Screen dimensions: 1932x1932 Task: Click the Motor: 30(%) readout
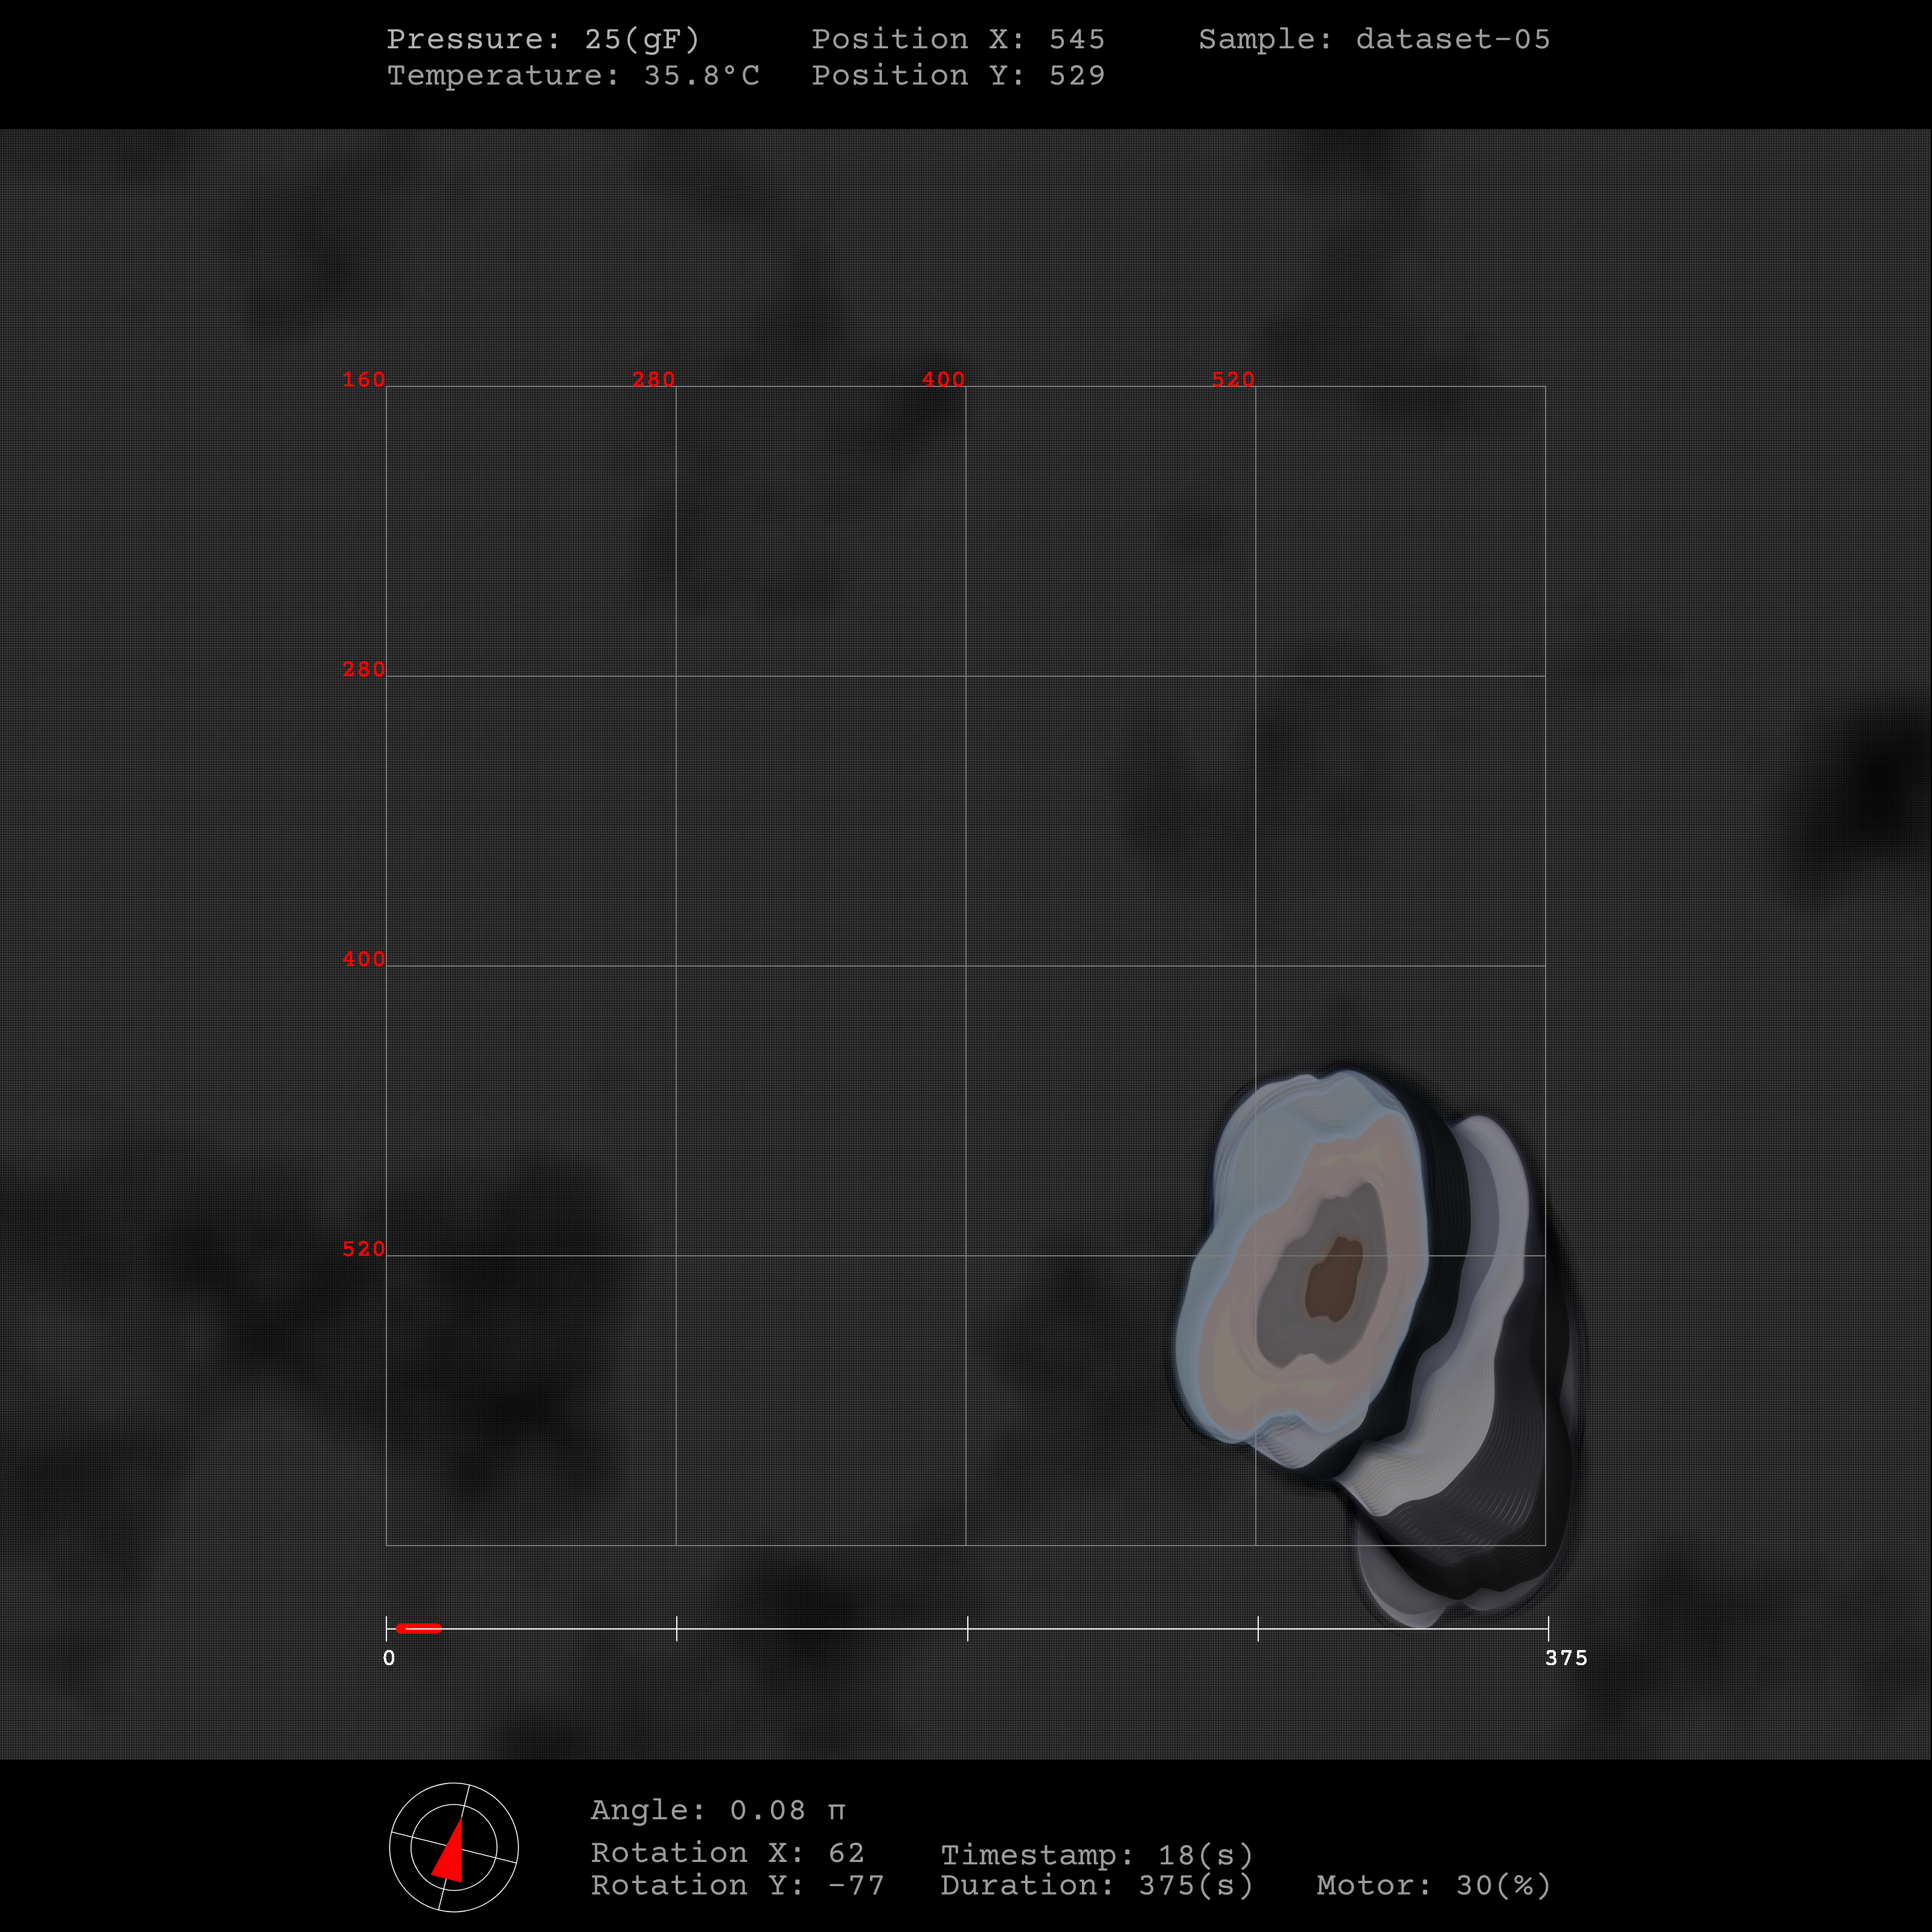[x=1433, y=1885]
